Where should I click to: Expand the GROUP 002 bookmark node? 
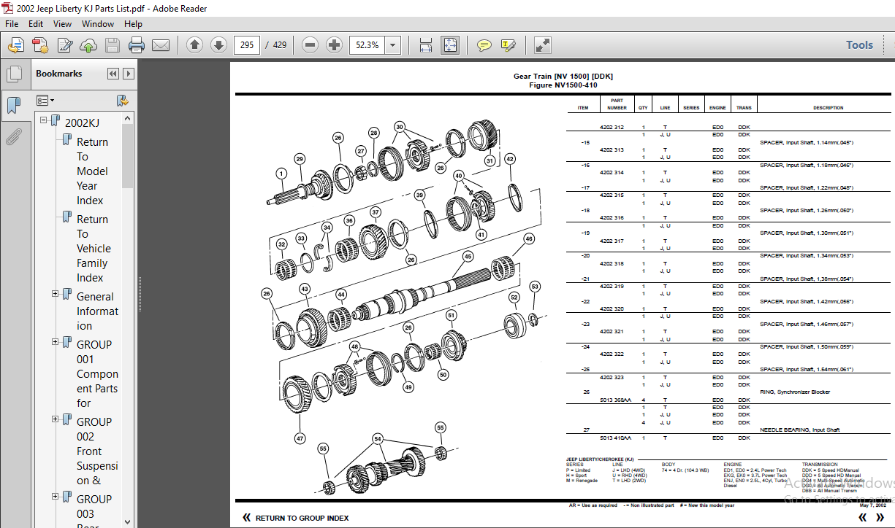[x=55, y=419]
